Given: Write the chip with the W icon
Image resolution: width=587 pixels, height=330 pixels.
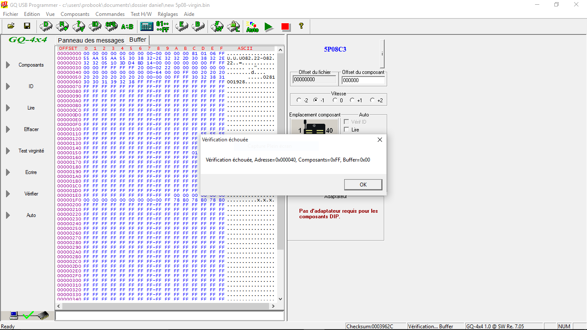Looking at the screenshot, I should point(217,26).
